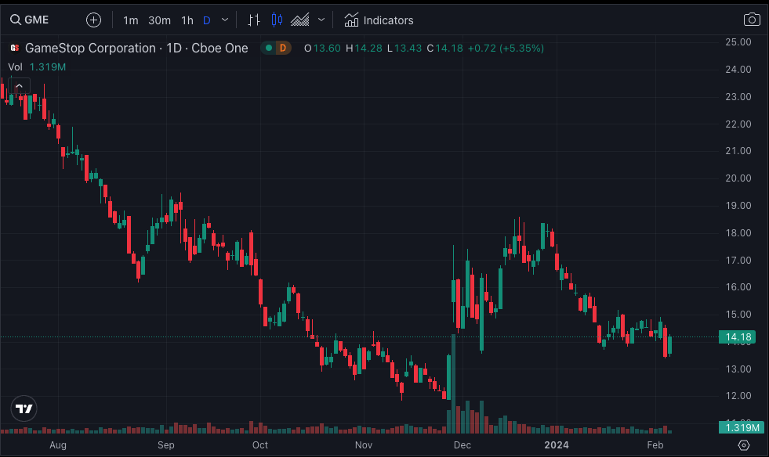
Task: Click the C 14.18 close value
Action: (444, 48)
